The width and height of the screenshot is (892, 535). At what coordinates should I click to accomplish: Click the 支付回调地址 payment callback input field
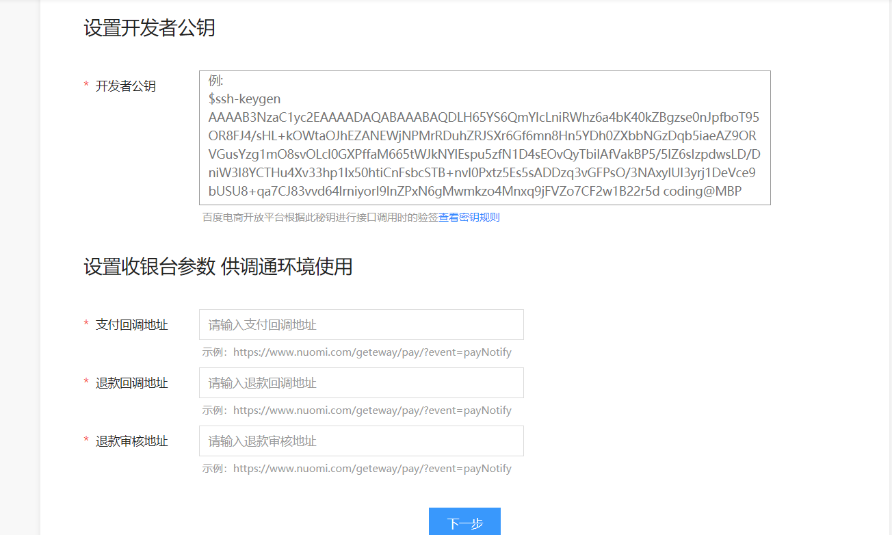click(x=360, y=324)
